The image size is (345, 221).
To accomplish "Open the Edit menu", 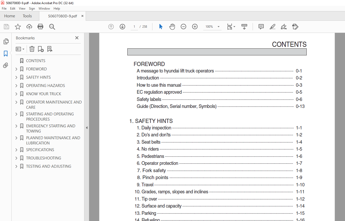I will [13, 9].
